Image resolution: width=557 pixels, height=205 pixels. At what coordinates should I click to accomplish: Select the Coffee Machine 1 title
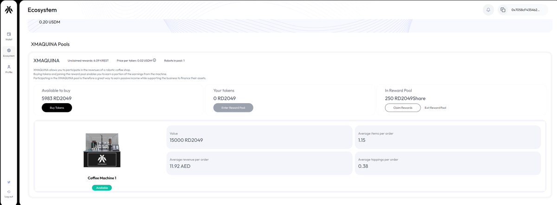102,178
